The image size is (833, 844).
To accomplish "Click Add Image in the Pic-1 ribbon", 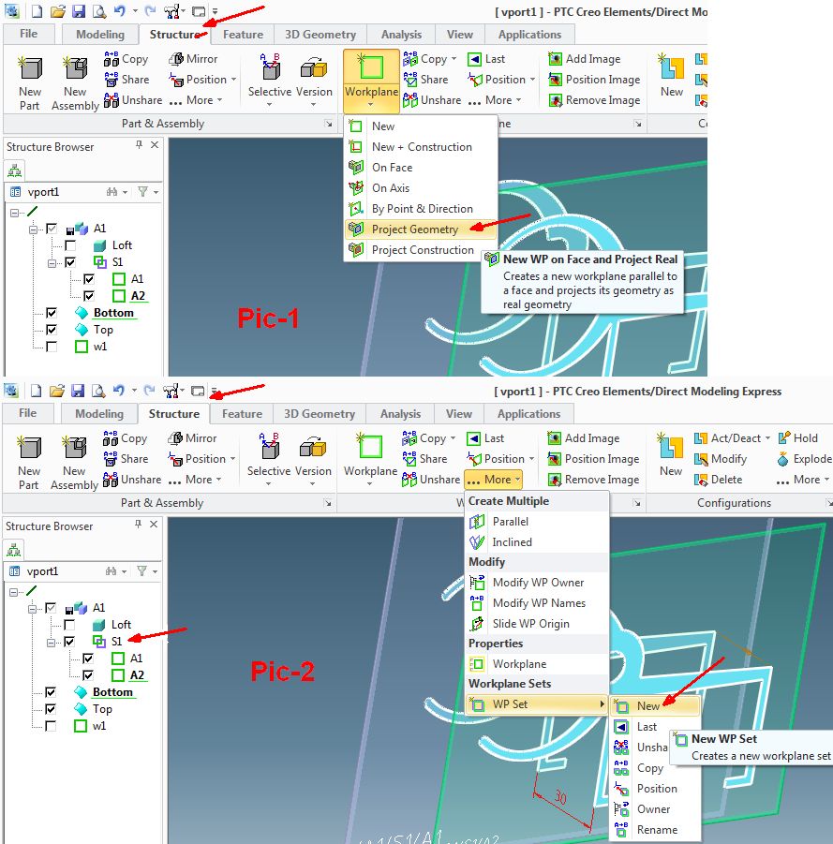I will (x=584, y=59).
